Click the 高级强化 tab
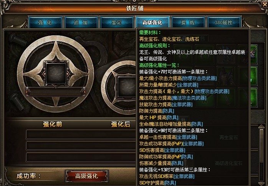The width and height of the screenshot is (268, 186). tap(152, 22)
